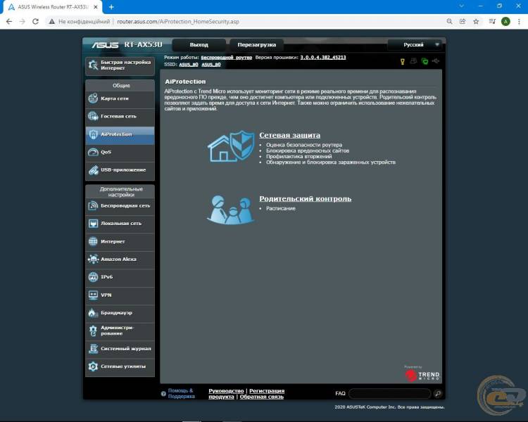This screenshot has height=422, width=528.
Task: Click the operation mode link Беспроводной роутер
Action: [226, 58]
